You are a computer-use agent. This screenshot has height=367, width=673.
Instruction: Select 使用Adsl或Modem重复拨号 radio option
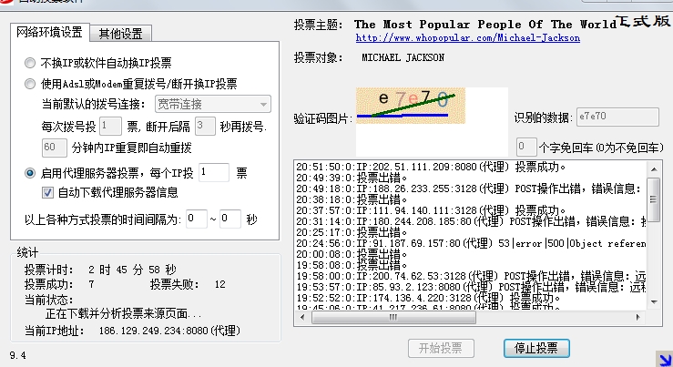click(x=30, y=84)
